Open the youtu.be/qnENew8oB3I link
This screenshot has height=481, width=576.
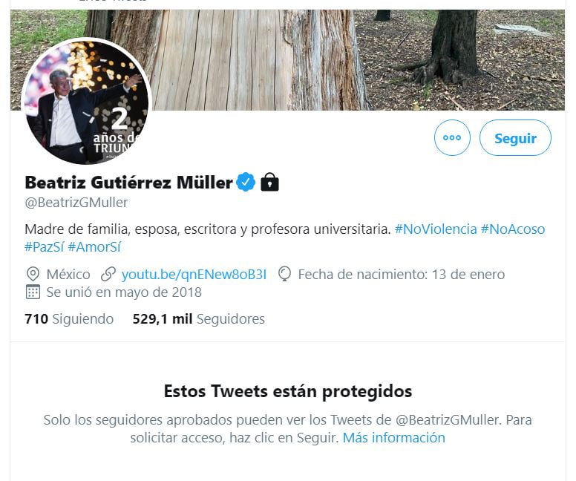point(194,274)
